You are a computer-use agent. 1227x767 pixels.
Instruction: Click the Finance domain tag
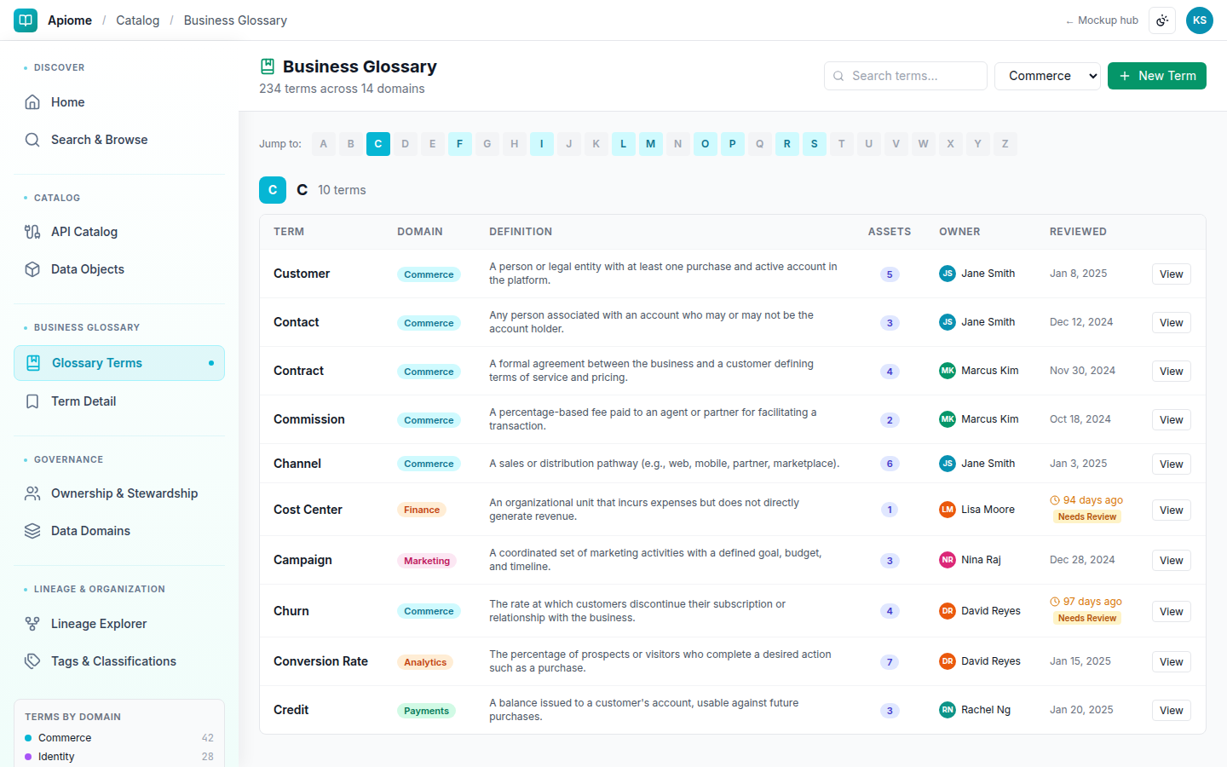pyautogui.click(x=422, y=510)
